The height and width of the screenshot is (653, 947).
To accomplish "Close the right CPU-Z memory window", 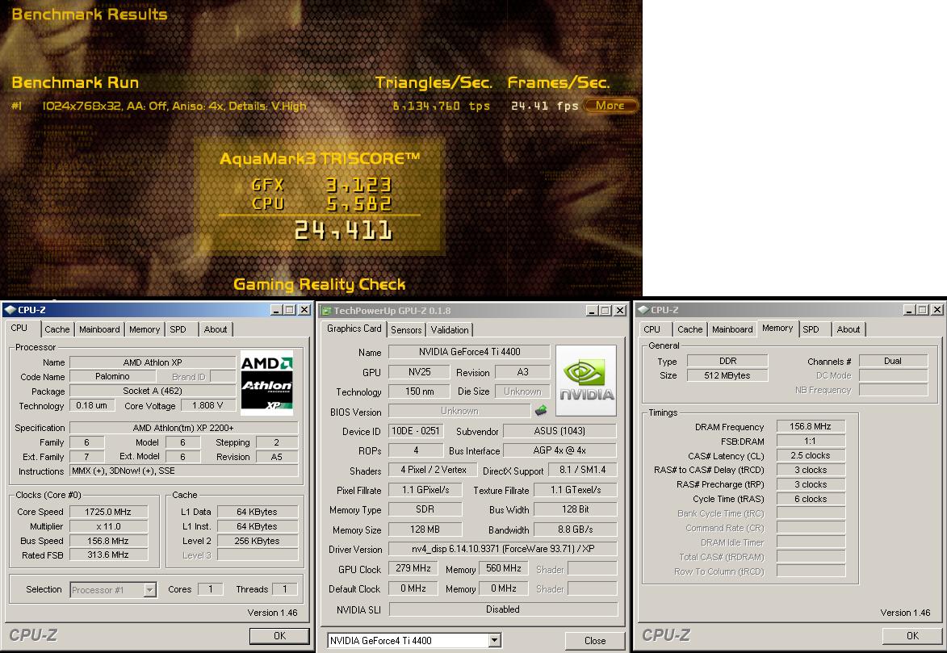I will [x=937, y=310].
